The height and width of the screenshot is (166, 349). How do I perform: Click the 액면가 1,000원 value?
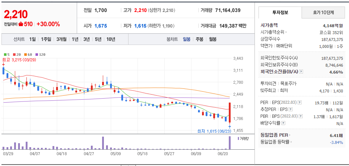tap(325, 46)
